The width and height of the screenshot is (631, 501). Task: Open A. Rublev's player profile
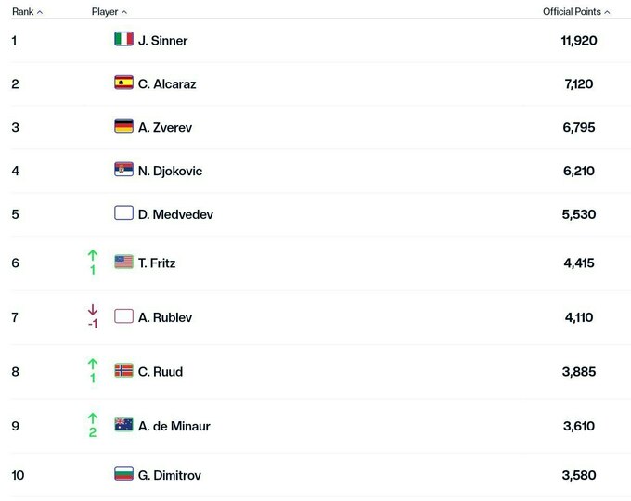[x=165, y=317]
